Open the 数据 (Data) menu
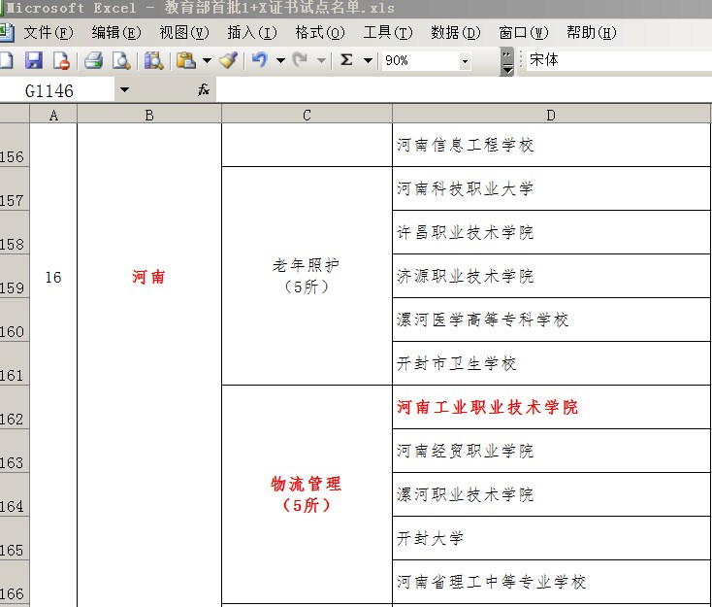This screenshot has height=607, width=712. [455, 32]
